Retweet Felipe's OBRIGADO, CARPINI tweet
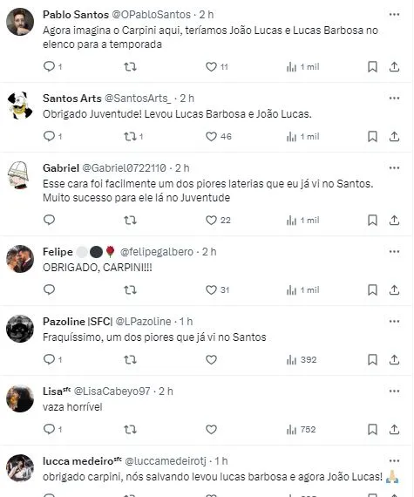The image size is (414, 497). pyautogui.click(x=130, y=290)
